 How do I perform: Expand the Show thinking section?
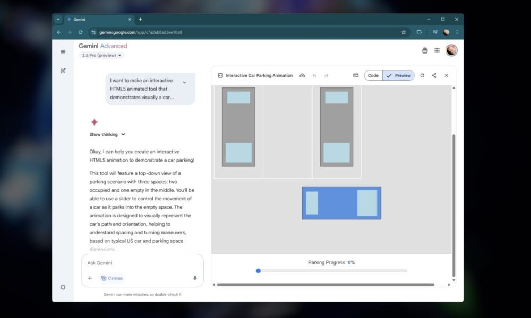pos(107,134)
